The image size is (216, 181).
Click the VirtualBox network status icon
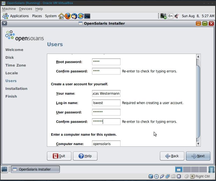point(168,176)
